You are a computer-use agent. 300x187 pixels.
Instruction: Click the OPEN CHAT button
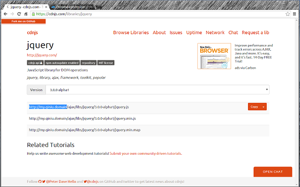273,172
